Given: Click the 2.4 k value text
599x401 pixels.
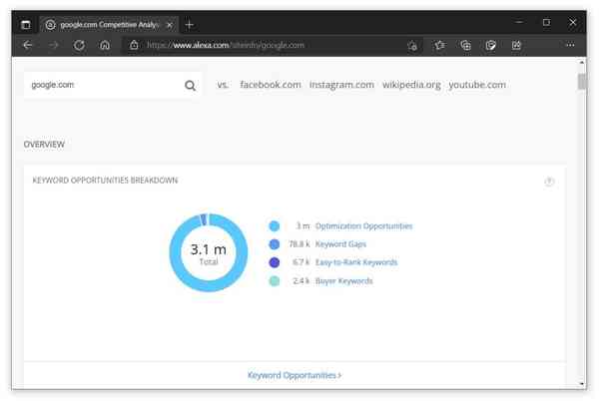Looking at the screenshot, I should pos(301,281).
